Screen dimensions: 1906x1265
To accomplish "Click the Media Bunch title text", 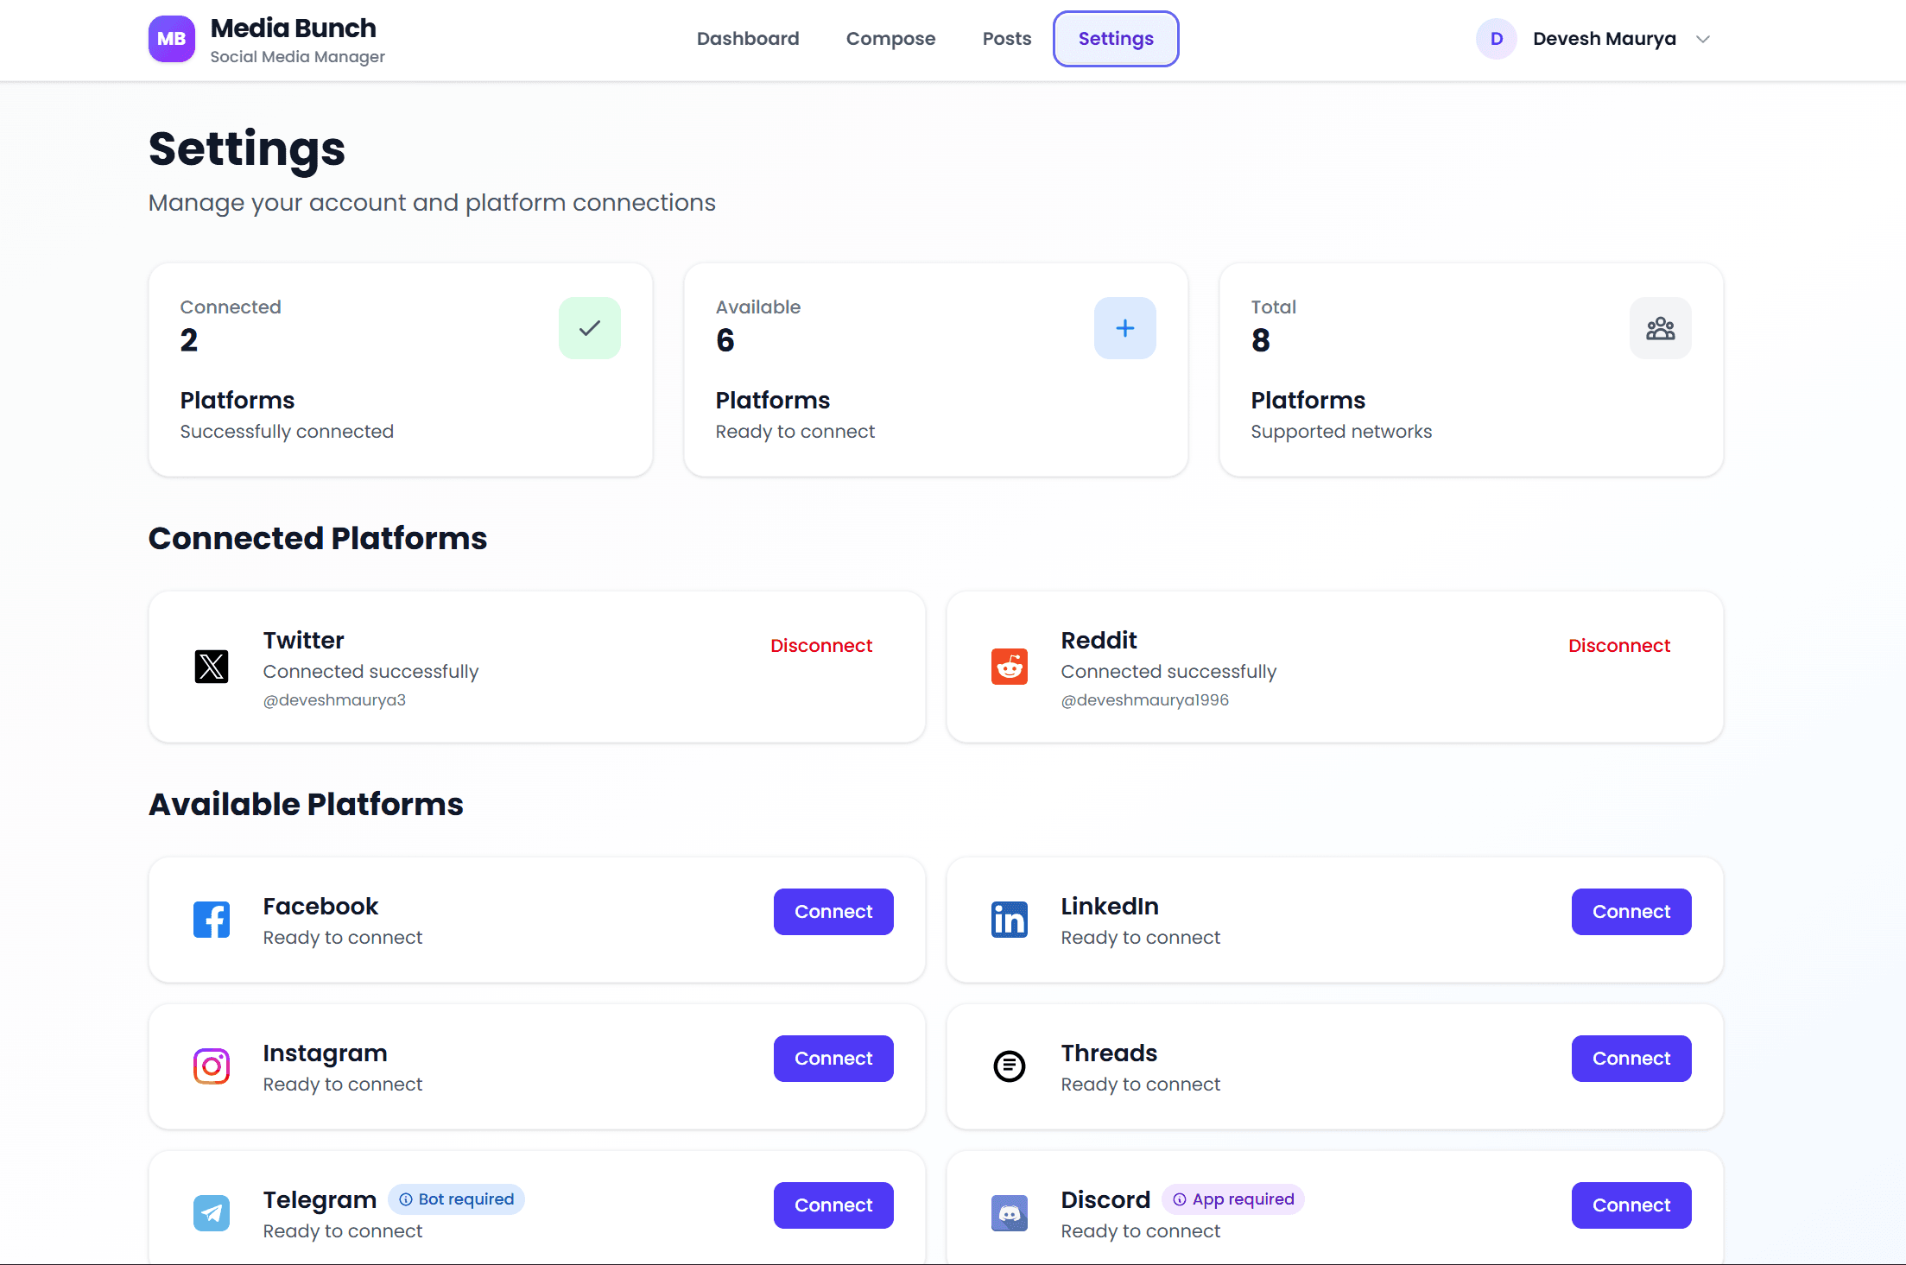I will pos(294,28).
